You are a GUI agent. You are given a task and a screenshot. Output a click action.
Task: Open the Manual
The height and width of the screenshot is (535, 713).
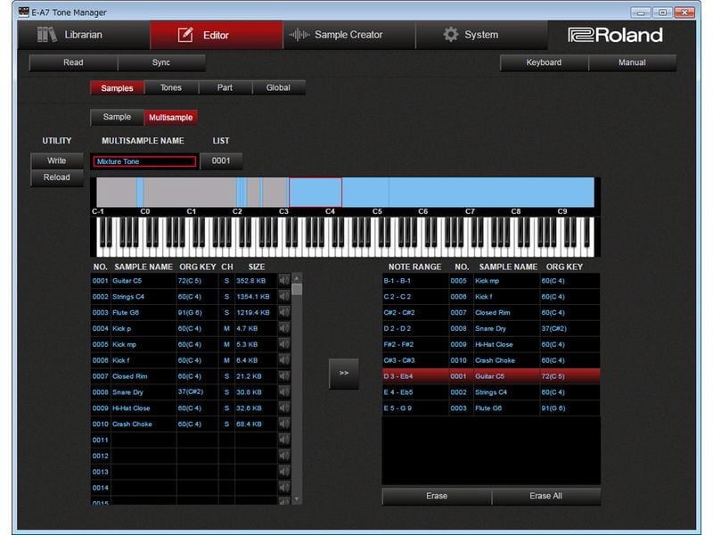click(632, 62)
